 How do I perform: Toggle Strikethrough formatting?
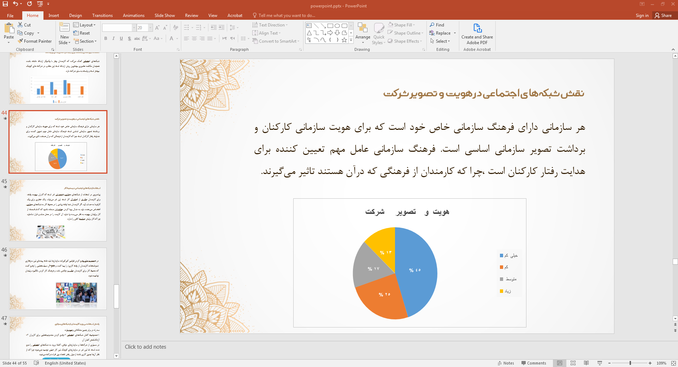(x=137, y=38)
